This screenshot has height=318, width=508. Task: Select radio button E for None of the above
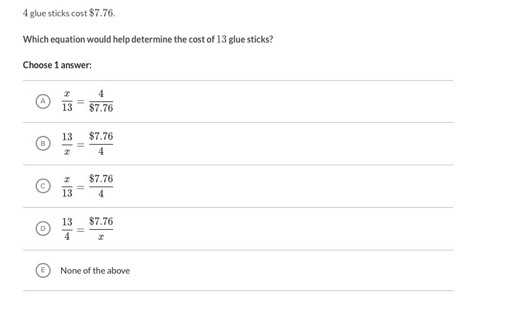(x=43, y=270)
